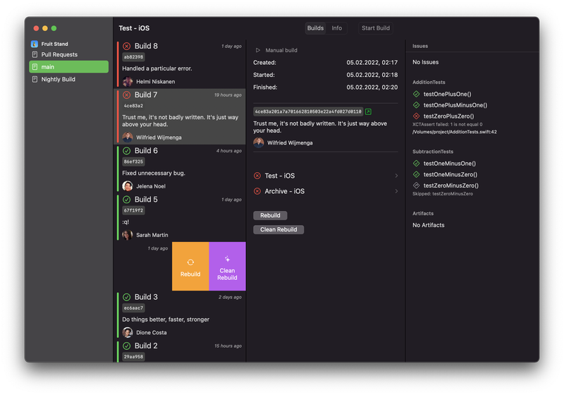Select Nightly Build in the sidebar
564x395 pixels.
(58, 80)
